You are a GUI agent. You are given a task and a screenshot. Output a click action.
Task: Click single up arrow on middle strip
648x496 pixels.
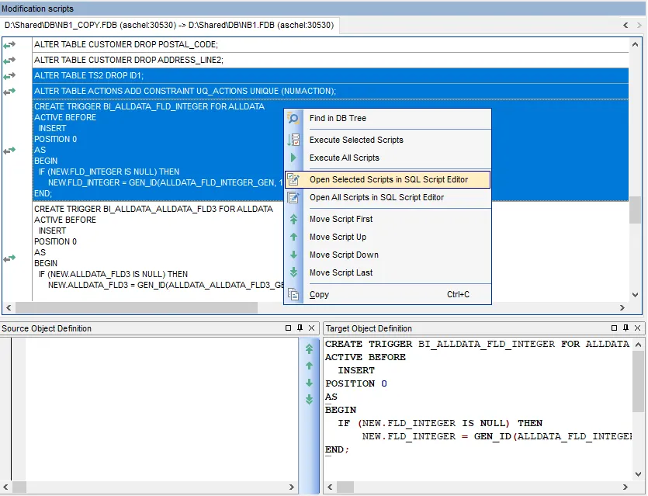click(309, 366)
